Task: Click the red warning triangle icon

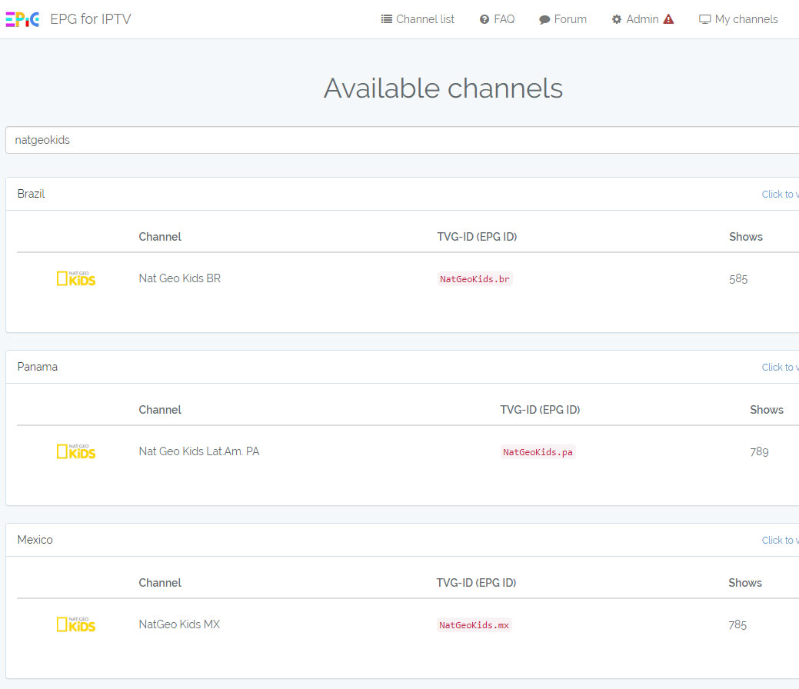Action: (x=668, y=19)
